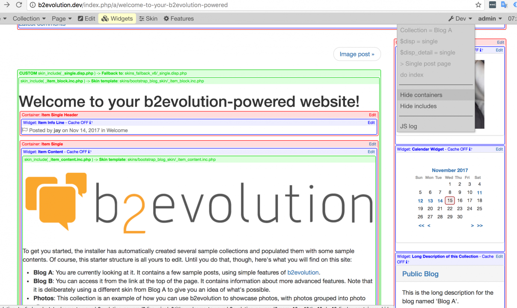Open posts for November 13 in the calendar

[x=430, y=201]
